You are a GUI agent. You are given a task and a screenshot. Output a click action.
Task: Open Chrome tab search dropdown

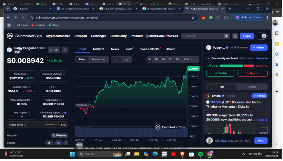(8, 9)
